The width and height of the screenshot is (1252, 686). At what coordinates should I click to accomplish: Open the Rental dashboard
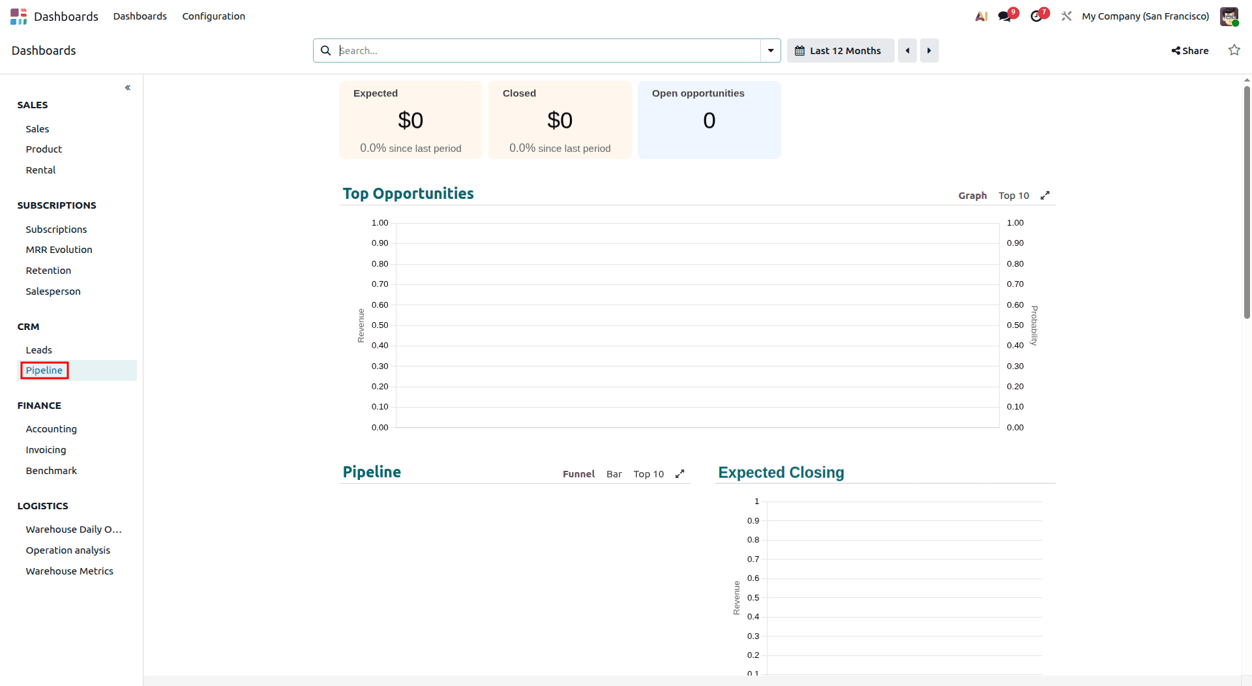tap(40, 170)
